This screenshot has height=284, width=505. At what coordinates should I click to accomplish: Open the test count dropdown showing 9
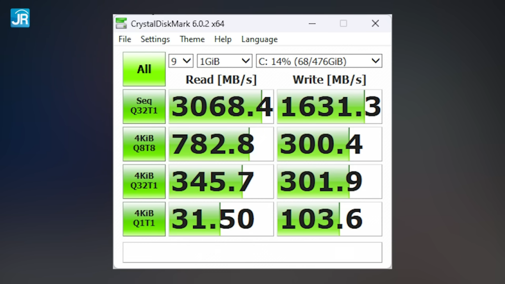click(x=181, y=61)
